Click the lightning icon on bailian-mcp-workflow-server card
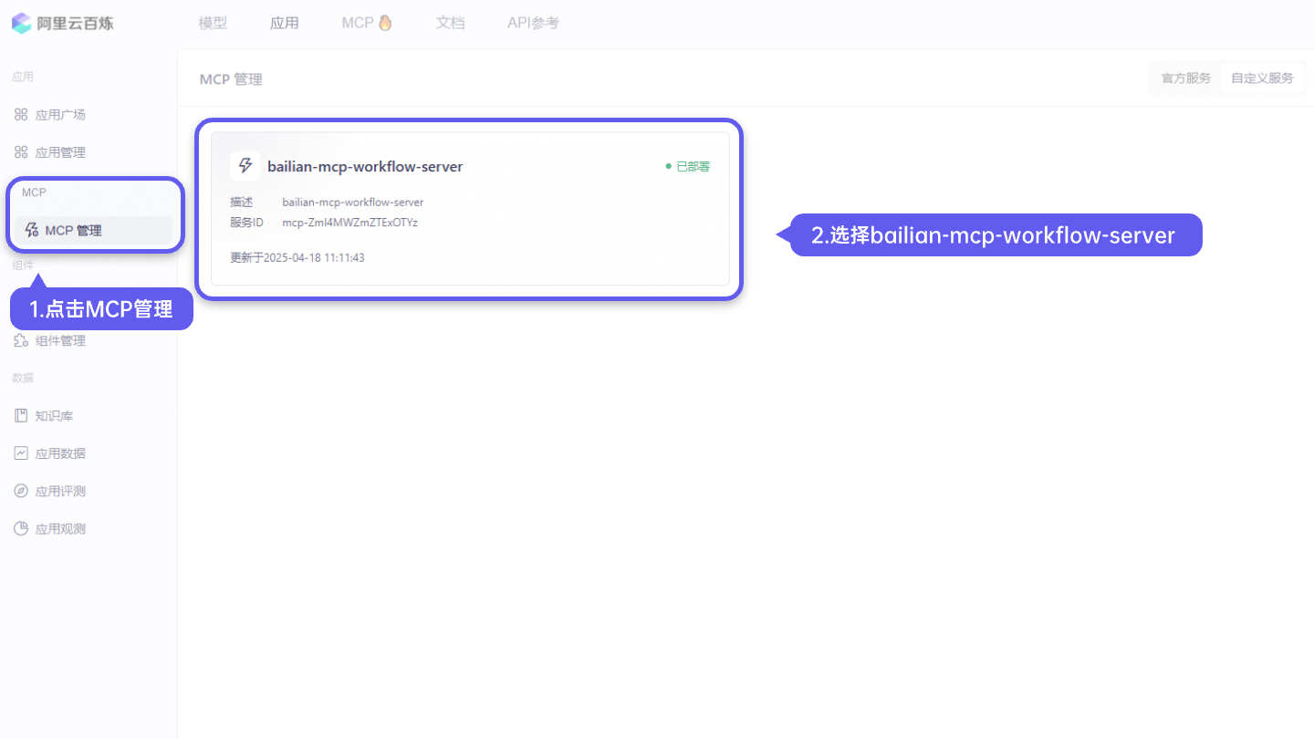 [245, 165]
